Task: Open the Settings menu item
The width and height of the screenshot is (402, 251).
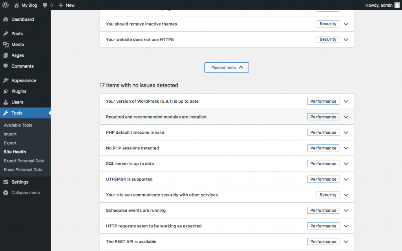Action: pos(26,182)
